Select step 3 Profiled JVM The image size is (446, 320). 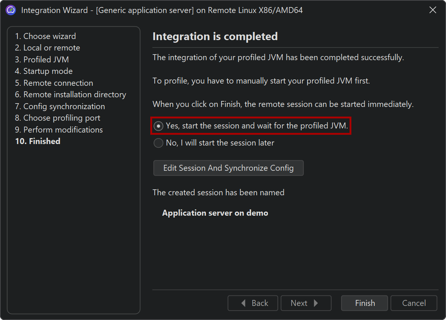(x=42, y=60)
